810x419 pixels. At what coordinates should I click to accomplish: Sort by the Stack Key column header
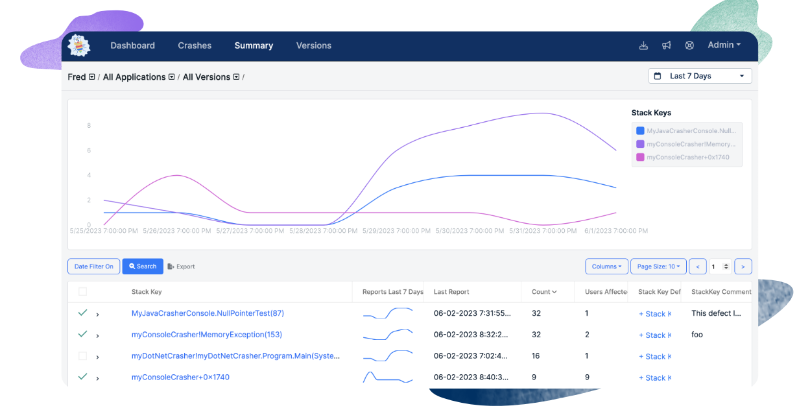(147, 292)
